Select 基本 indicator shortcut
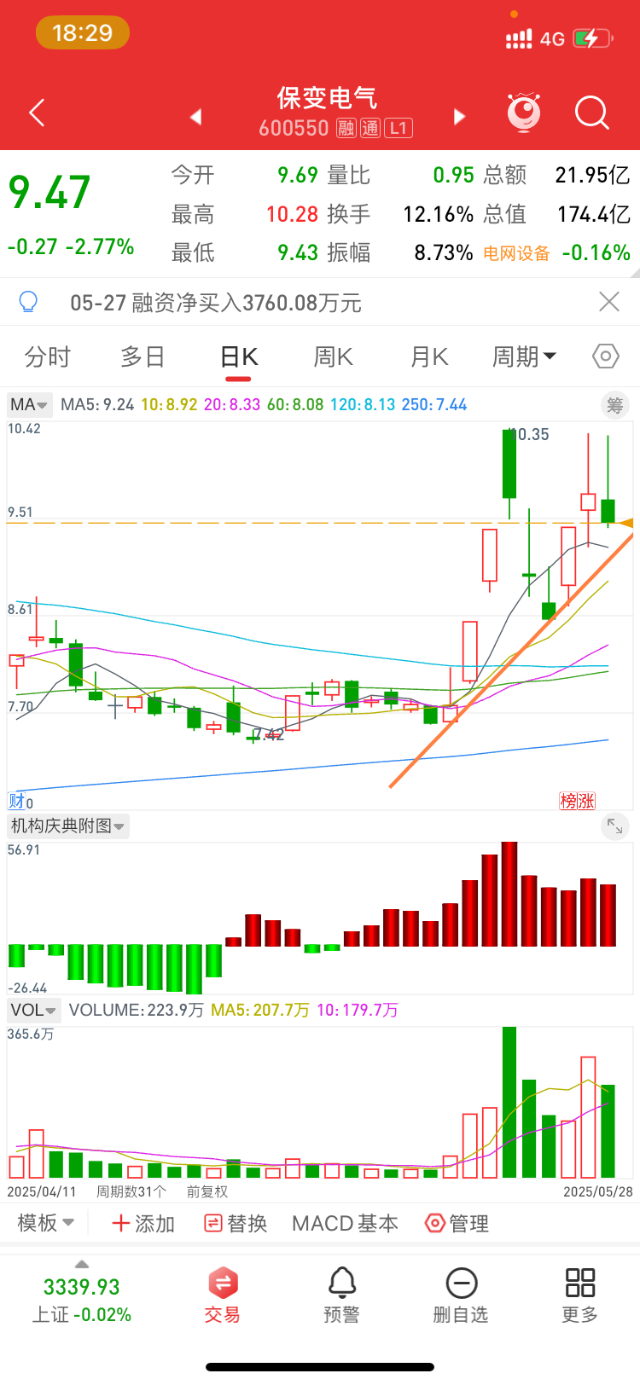The image size is (640, 1385). coord(377,1224)
